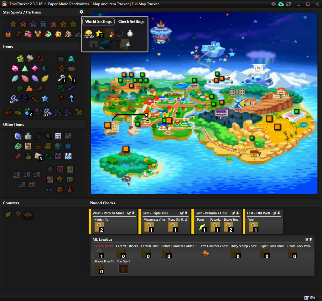Toggle the Sushie partner icon
Screen dimensions: 322x301
click(x=68, y=34)
